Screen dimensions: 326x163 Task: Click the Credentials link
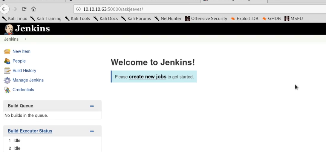tap(23, 90)
